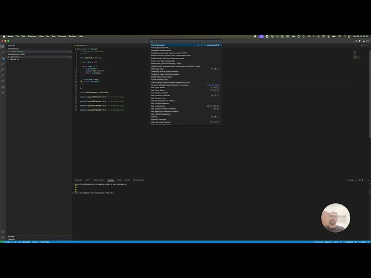This screenshot has width=371, height=278.
Task: Click the gear icon on Format Document row
Action: [219, 45]
